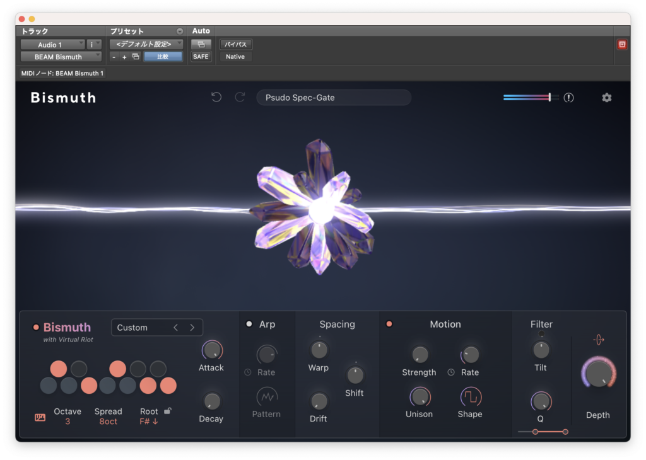Click the red plug-in target icon

622,45
